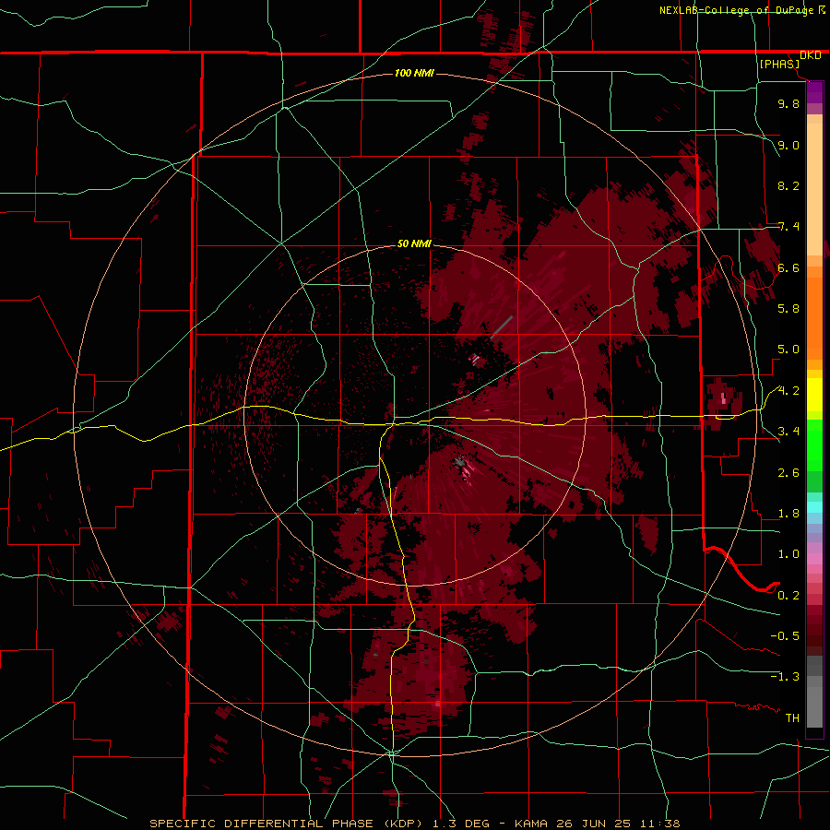830x830 pixels.
Task: Click the 5.0 legend value
Action: (788, 350)
